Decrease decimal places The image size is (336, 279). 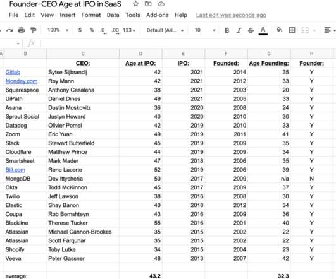(x=103, y=30)
